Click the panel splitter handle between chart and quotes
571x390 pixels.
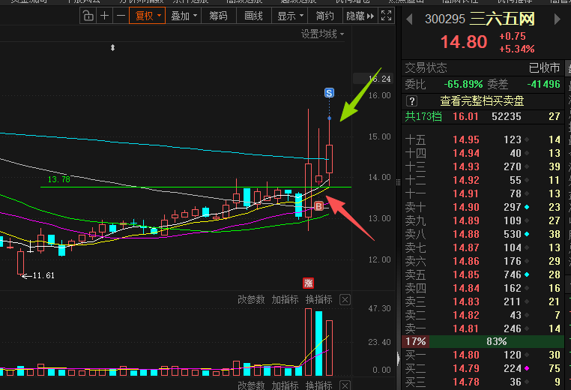[398, 182]
